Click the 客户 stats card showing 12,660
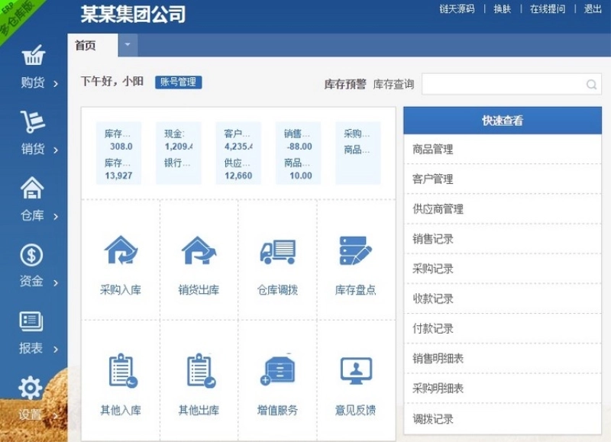Screen dimensions: 611x442 point(238,153)
